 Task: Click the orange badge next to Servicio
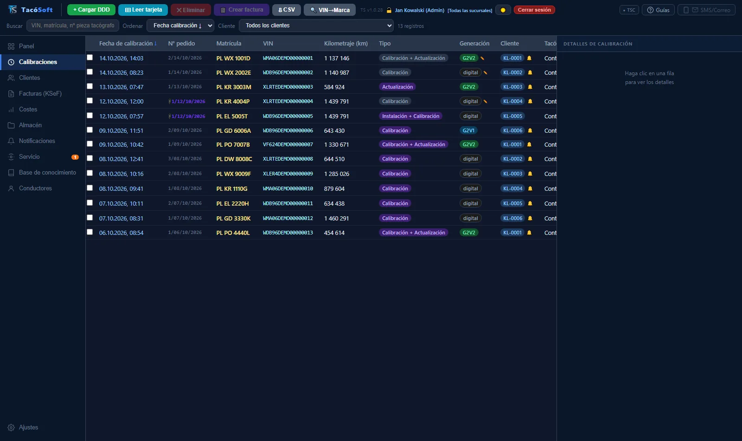[x=75, y=157]
